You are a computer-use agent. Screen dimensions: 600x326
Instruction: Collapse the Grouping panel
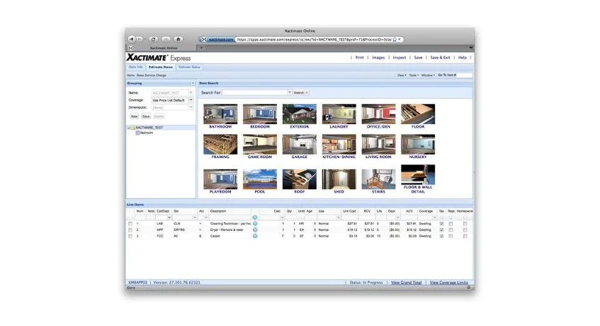tap(193, 83)
